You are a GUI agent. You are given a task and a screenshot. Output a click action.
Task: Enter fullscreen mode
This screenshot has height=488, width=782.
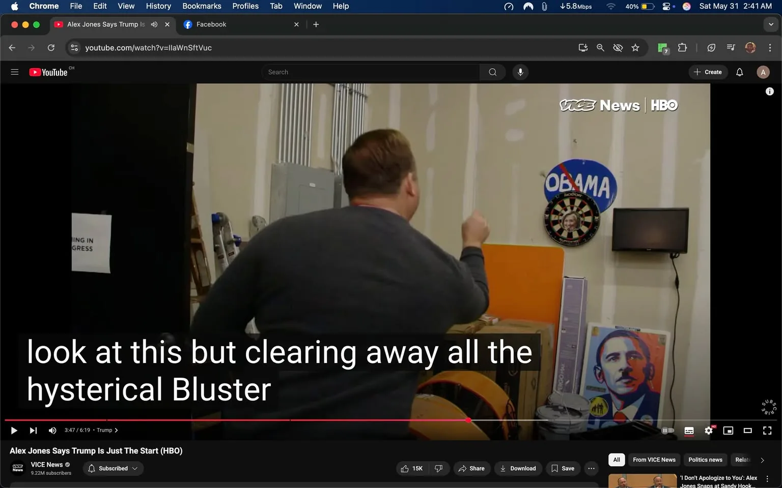pyautogui.click(x=767, y=431)
